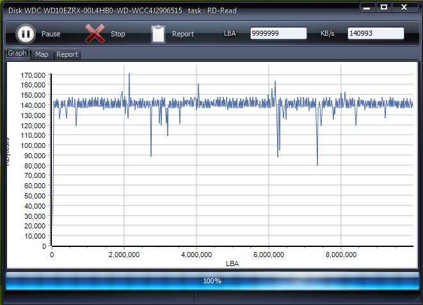The image size is (423, 305).
Task: Open the Report tab below the toolbar
Action: (67, 54)
